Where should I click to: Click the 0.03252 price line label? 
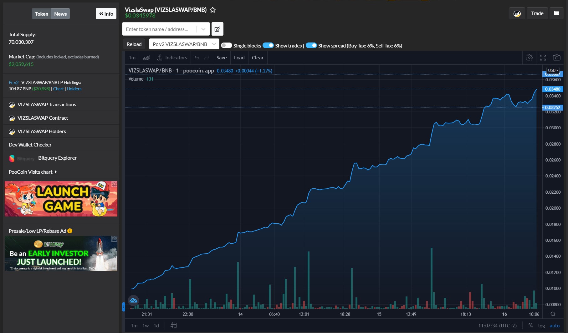[x=553, y=107]
